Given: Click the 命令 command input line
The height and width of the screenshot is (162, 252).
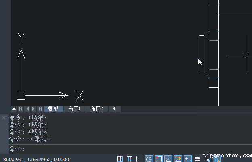Looking at the screenshot, I should 121,149.
